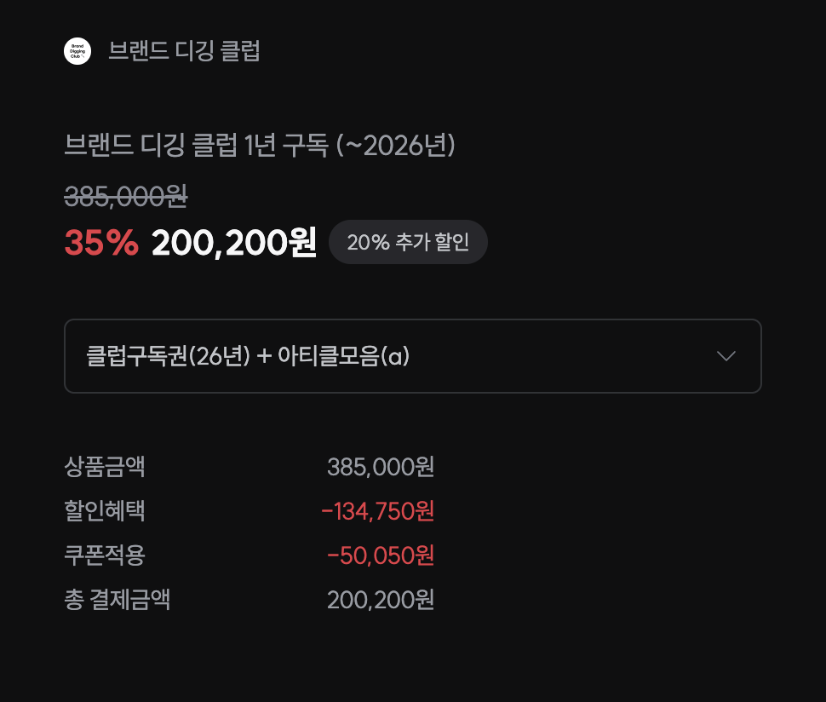Screen dimensions: 826x702
Task: Click the bold 200,200원 sale price
Action: [234, 244]
